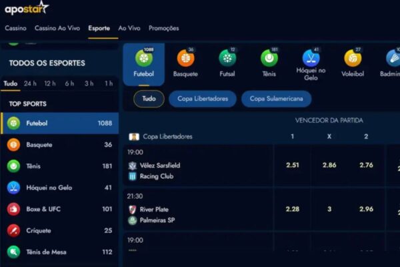Click the Palmeiras SP team crest

click(133, 220)
